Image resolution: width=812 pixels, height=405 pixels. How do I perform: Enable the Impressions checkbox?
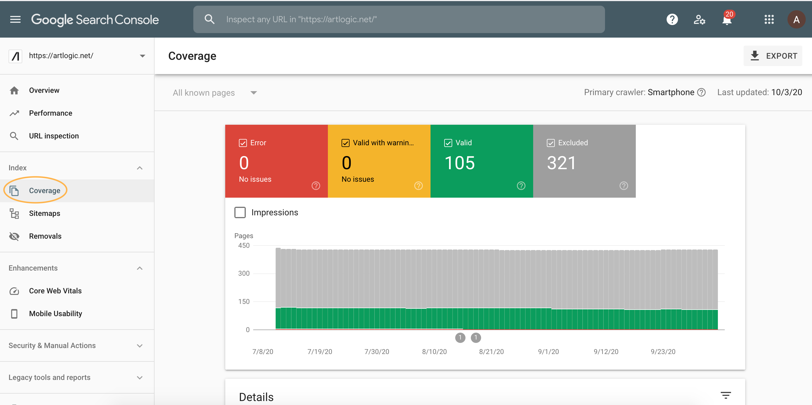pyautogui.click(x=240, y=212)
